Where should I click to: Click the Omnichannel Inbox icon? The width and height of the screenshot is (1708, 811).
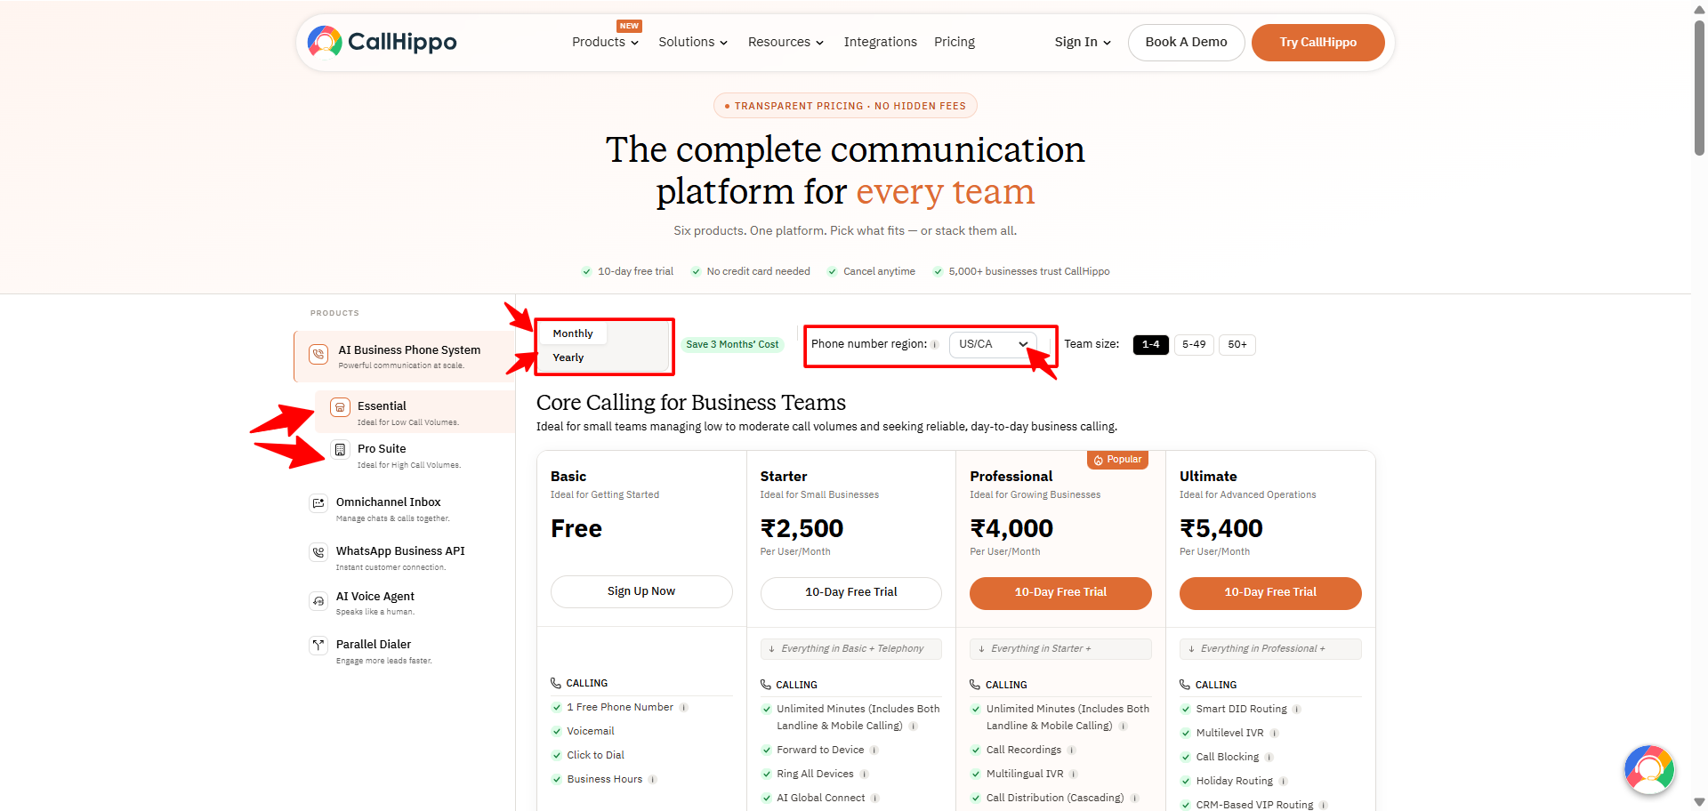[x=318, y=503]
